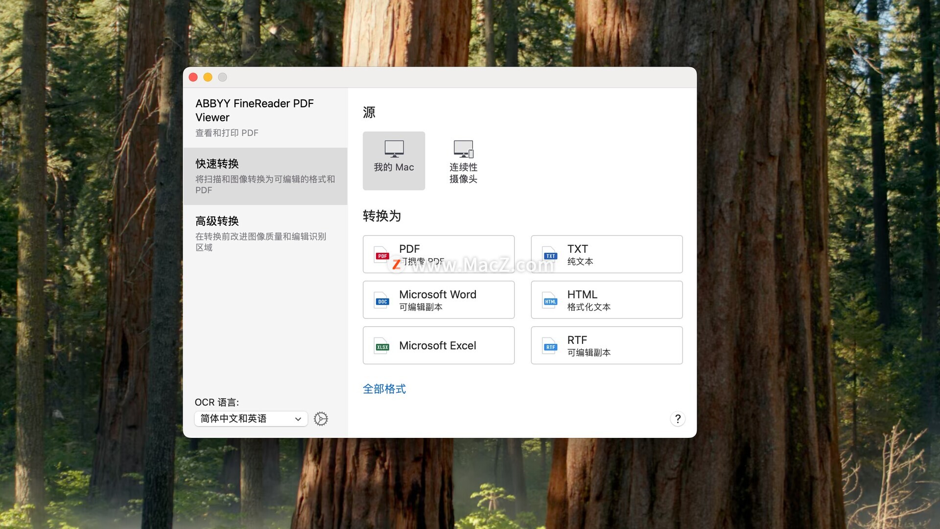940x529 pixels.
Task: Choose Continuity Camera (连续性摄像头) source
Action: pyautogui.click(x=463, y=161)
